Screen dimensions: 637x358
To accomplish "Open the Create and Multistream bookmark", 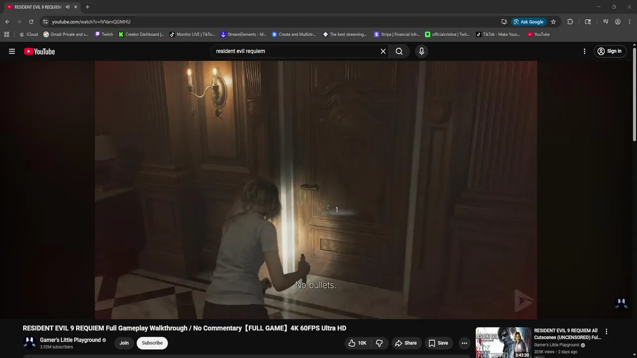I will [294, 34].
